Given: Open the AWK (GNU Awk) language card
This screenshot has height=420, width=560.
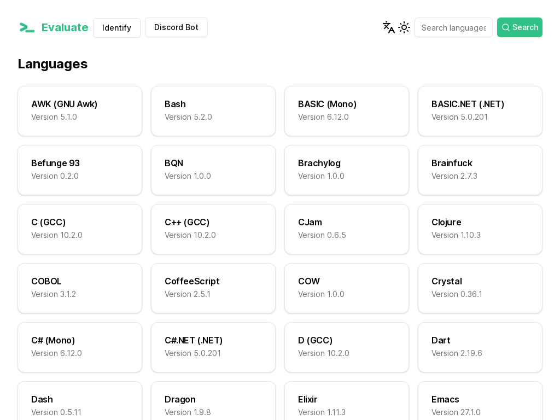Looking at the screenshot, I should click(80, 111).
